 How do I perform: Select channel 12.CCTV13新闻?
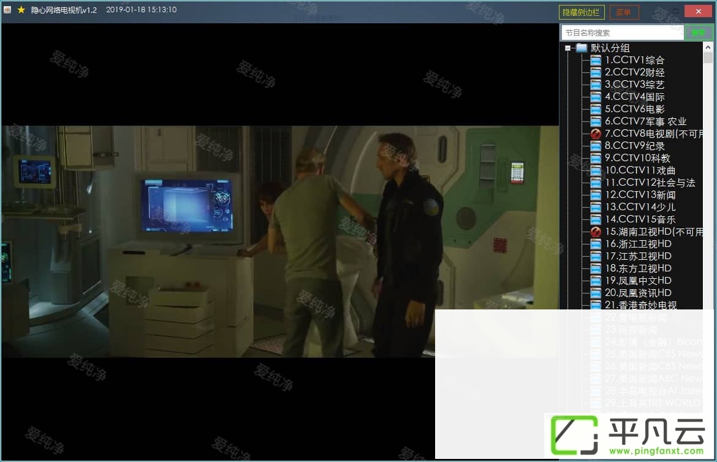[x=640, y=195]
